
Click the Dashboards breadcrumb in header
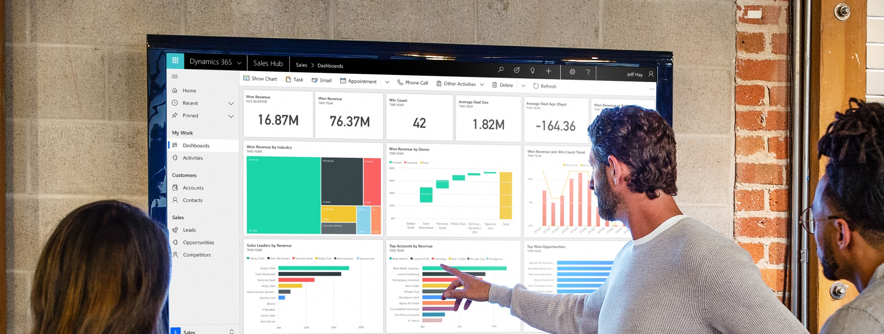tap(330, 66)
